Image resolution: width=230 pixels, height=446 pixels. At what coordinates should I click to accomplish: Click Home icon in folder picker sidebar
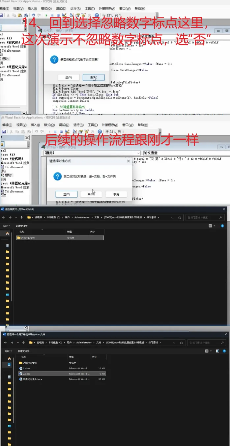tap(8, 233)
